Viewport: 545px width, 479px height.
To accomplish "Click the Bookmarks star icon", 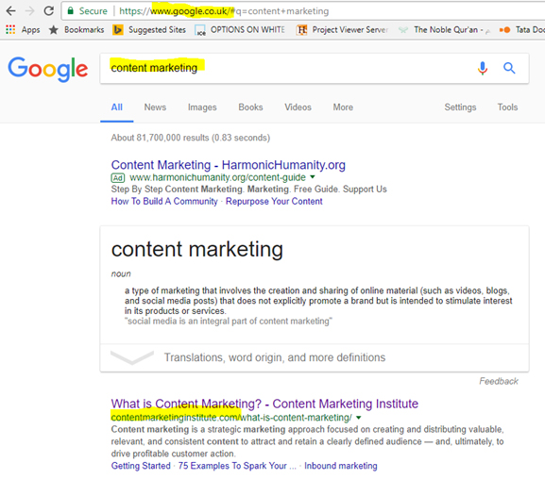I will [x=53, y=30].
